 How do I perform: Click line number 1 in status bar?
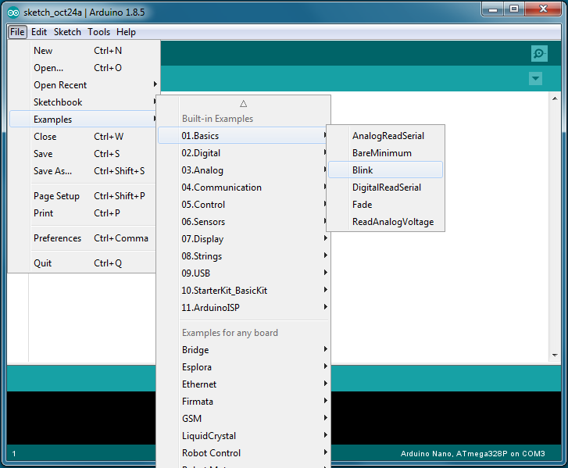14,453
